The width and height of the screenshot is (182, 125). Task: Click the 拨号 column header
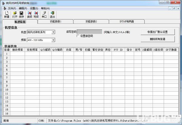click(x=138, y=50)
